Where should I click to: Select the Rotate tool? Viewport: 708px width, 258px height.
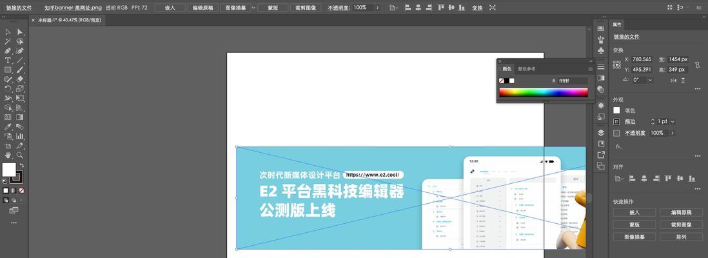[x=8, y=88]
